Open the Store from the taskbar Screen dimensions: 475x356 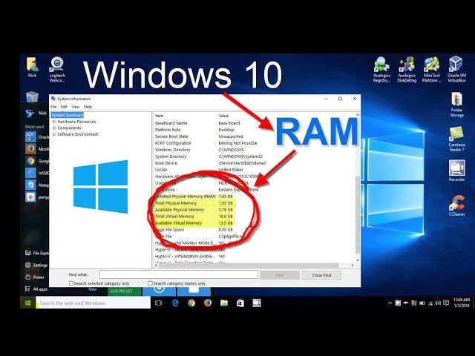[240, 303]
